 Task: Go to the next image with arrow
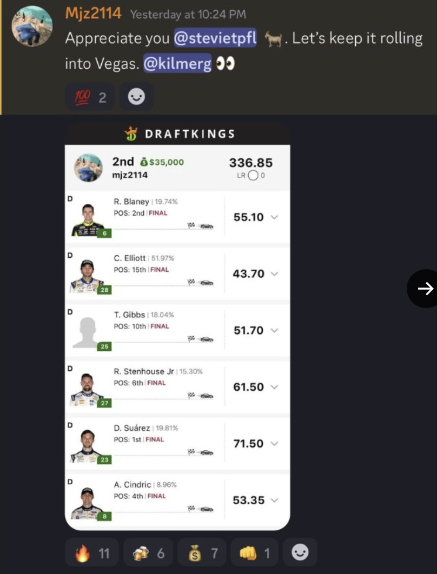coord(425,289)
